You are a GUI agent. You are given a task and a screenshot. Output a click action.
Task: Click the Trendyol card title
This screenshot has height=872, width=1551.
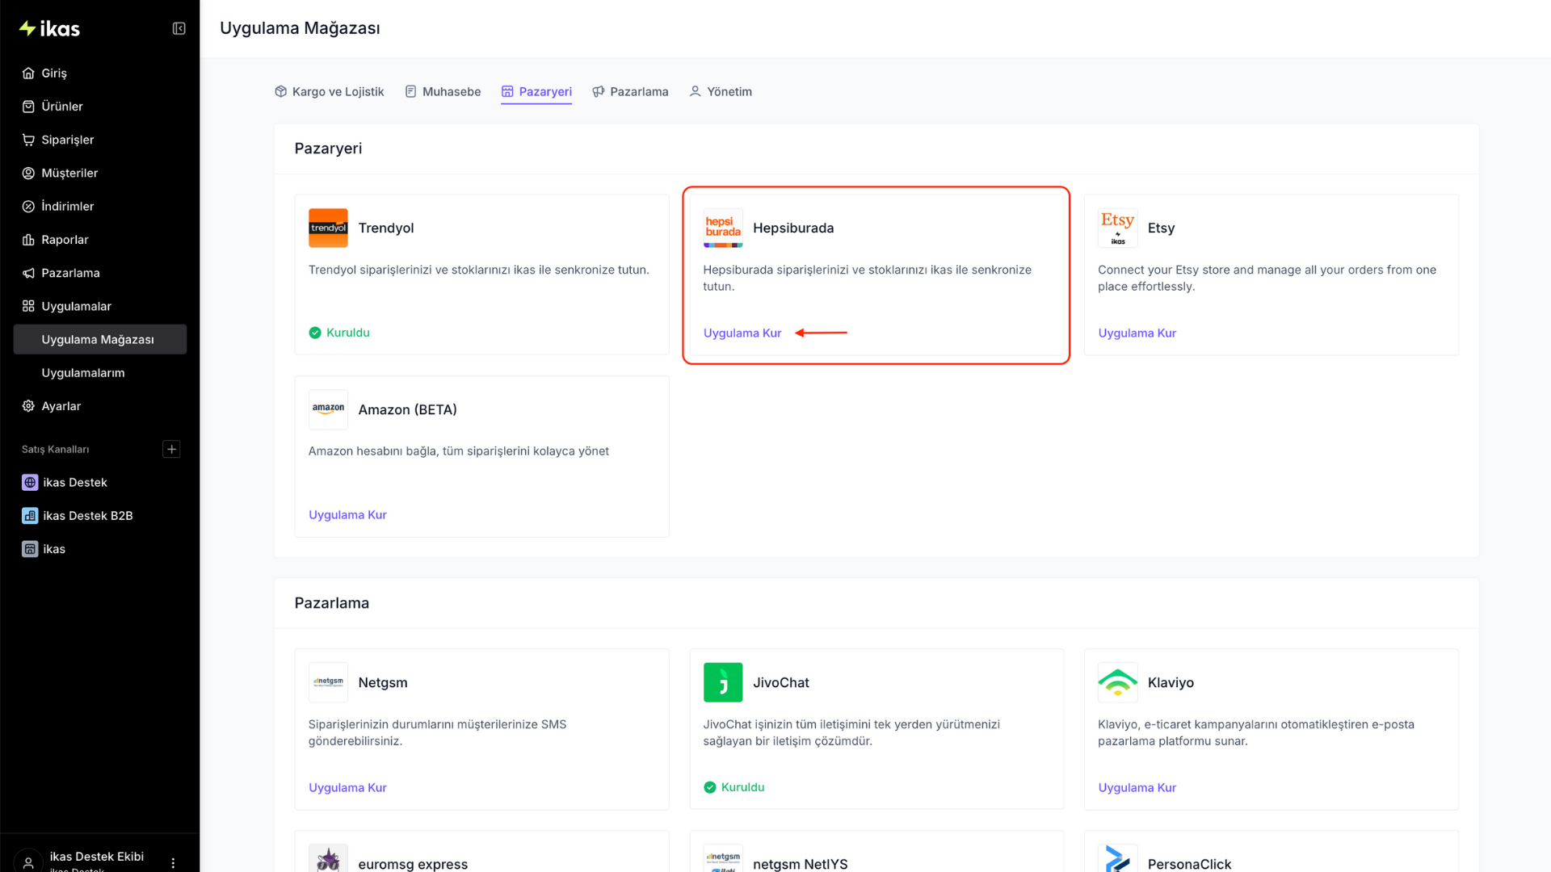click(386, 228)
